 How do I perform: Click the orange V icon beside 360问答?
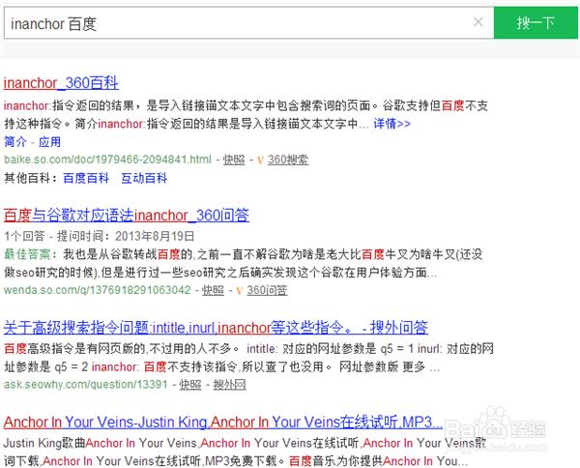240,290
